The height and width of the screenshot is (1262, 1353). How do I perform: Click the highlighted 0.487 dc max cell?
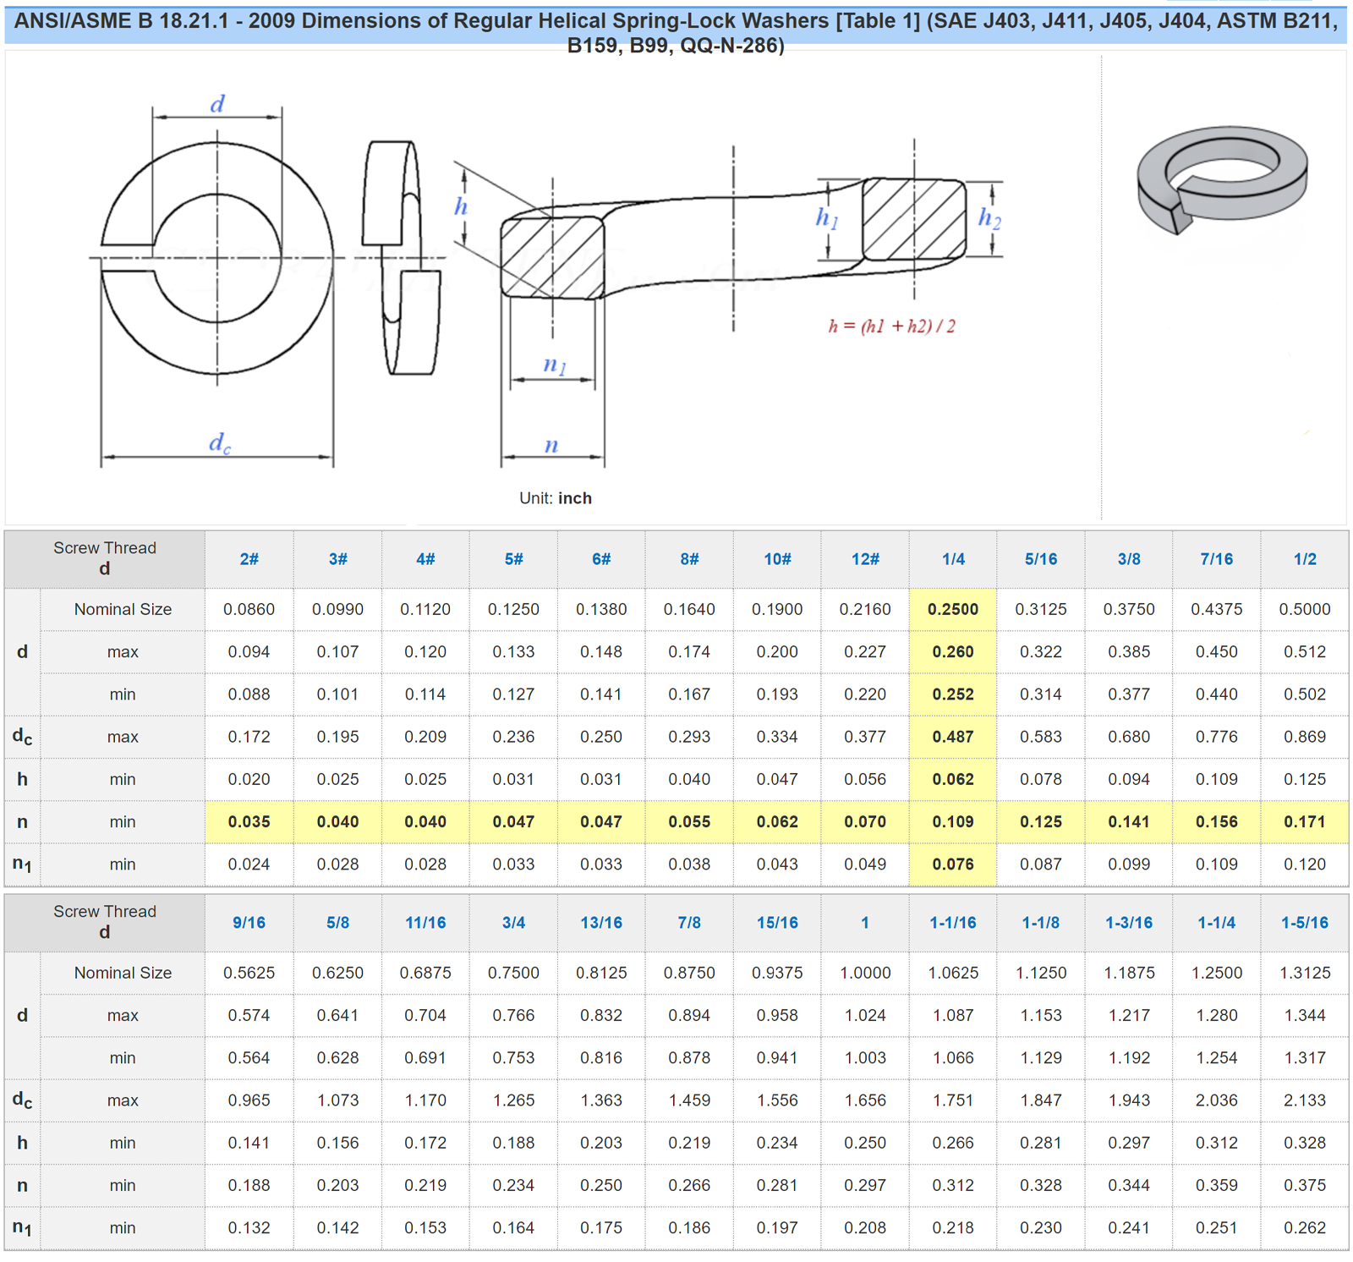[x=953, y=736]
